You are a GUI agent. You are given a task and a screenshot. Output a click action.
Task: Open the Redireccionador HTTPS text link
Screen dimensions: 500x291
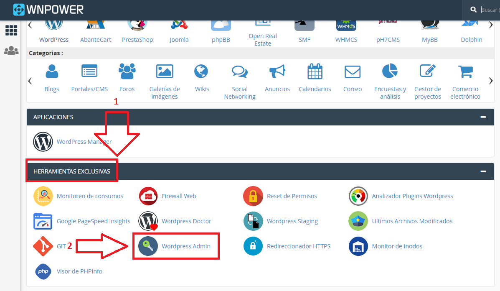[x=299, y=246]
